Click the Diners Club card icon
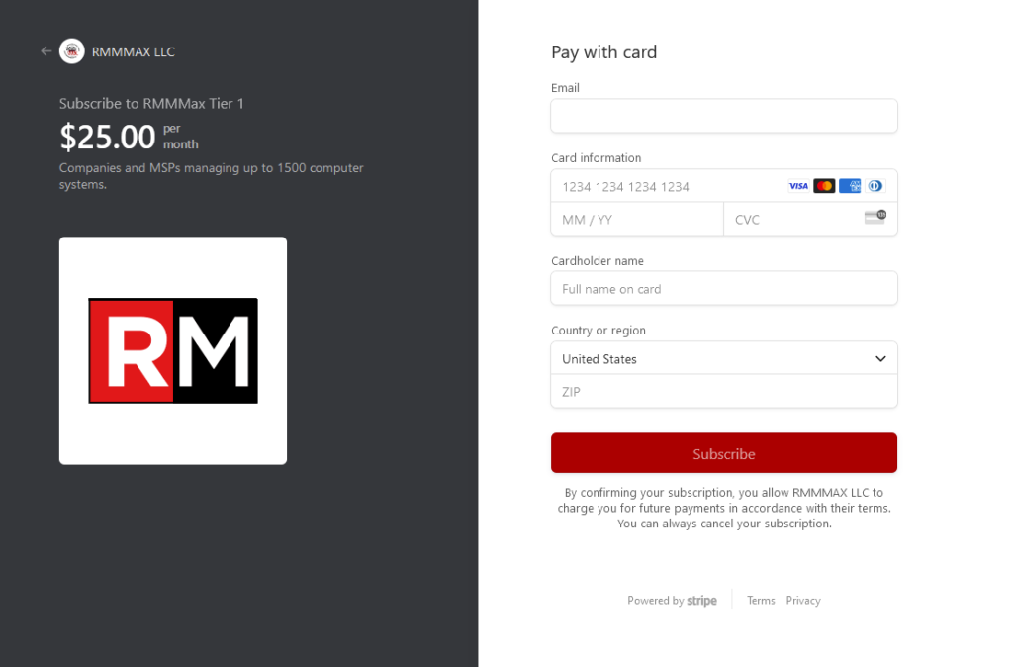 tap(875, 186)
